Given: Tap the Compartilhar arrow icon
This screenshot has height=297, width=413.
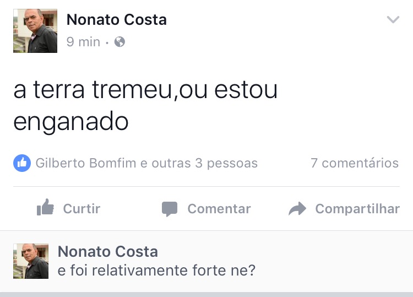Looking at the screenshot, I should (x=297, y=209).
